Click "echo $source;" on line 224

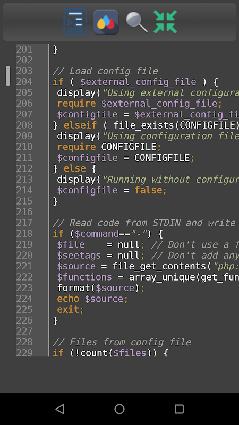[x=92, y=299]
